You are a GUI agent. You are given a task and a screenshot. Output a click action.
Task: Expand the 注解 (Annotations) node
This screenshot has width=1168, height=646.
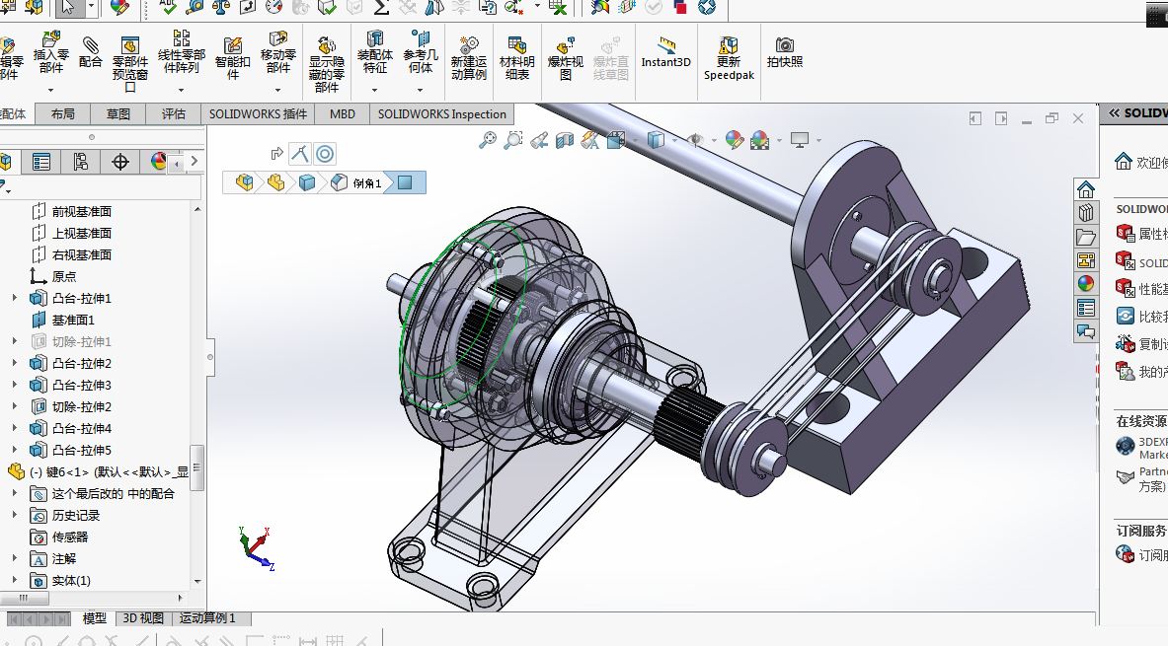14,558
